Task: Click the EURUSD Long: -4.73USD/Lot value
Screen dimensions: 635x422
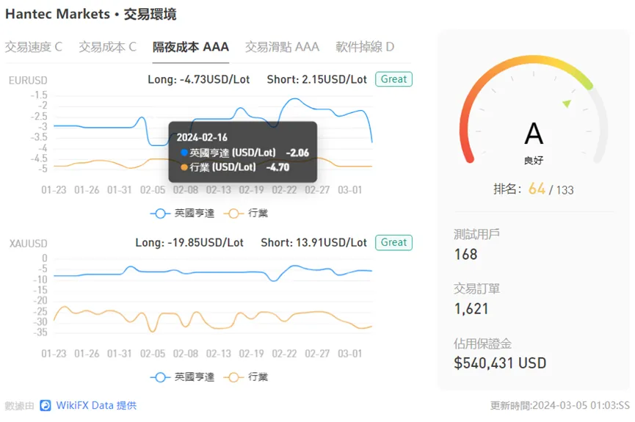Action: 199,79
